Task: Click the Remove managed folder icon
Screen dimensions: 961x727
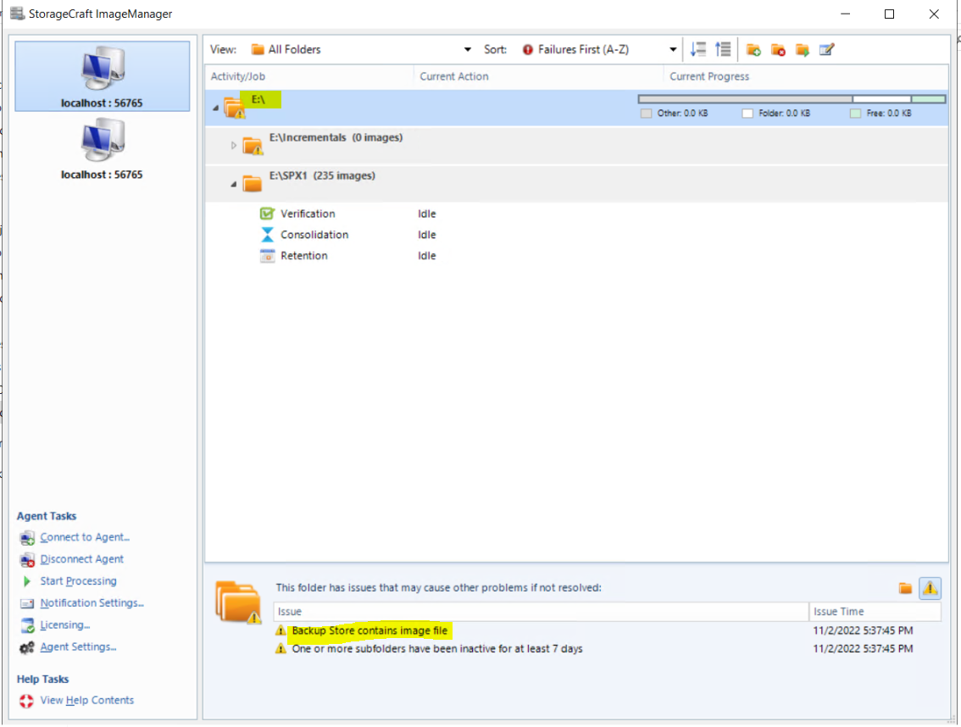Action: [x=778, y=49]
